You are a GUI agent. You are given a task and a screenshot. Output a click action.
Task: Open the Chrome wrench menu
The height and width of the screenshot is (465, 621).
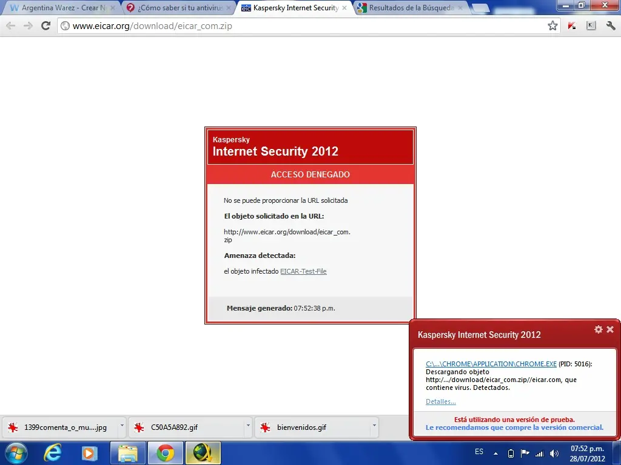(611, 26)
